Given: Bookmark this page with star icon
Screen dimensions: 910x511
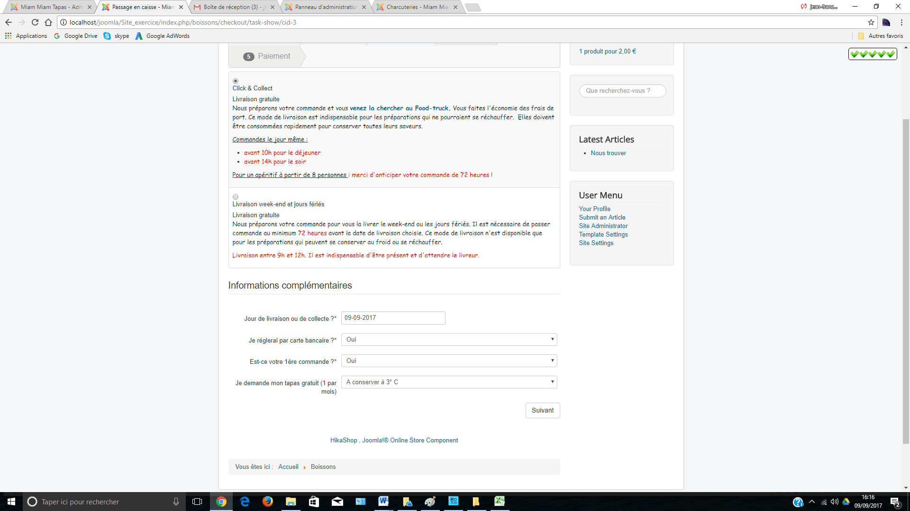Looking at the screenshot, I should click(871, 22).
